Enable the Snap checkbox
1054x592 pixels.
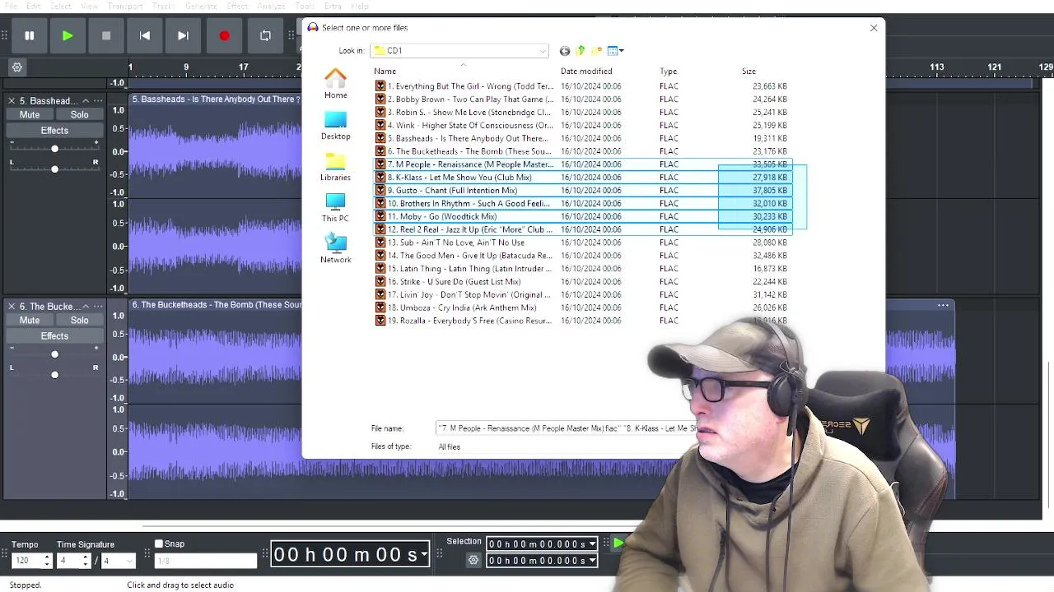pyautogui.click(x=159, y=543)
